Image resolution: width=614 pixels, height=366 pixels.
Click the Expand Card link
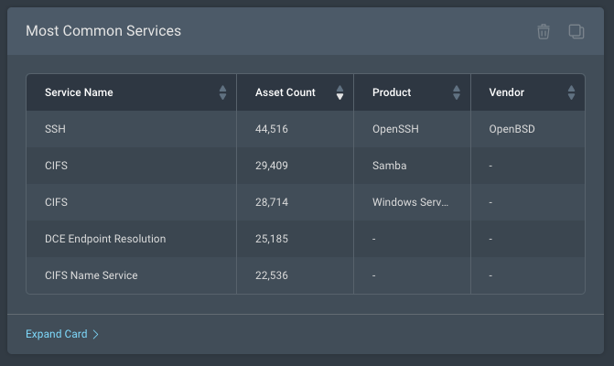click(x=57, y=334)
